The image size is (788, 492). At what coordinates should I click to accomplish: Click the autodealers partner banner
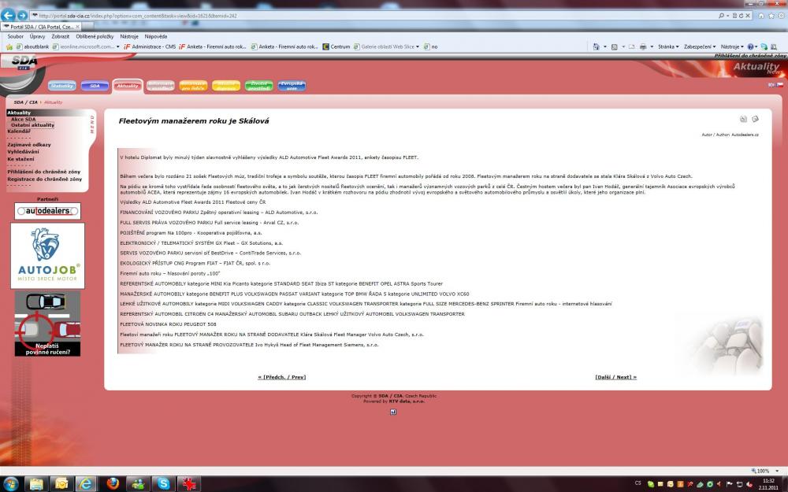[47, 211]
